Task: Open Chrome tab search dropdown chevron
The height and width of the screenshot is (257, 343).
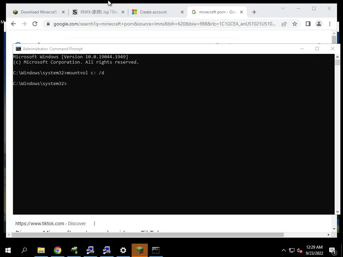Action: point(283,8)
